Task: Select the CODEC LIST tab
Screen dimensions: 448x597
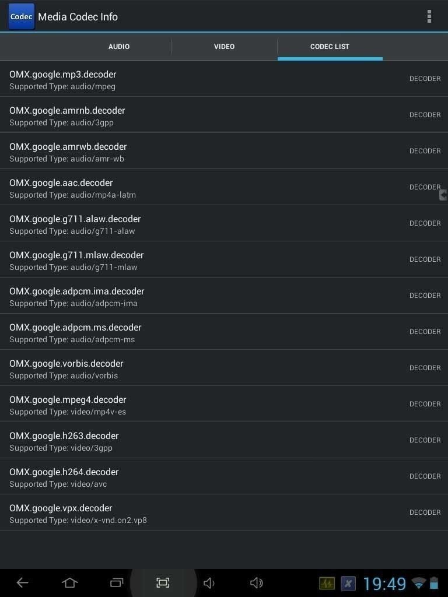Action: (x=330, y=47)
